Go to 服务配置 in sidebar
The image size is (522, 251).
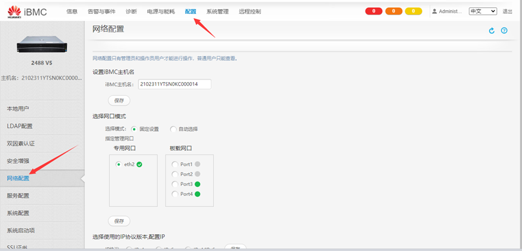pyautogui.click(x=42, y=196)
